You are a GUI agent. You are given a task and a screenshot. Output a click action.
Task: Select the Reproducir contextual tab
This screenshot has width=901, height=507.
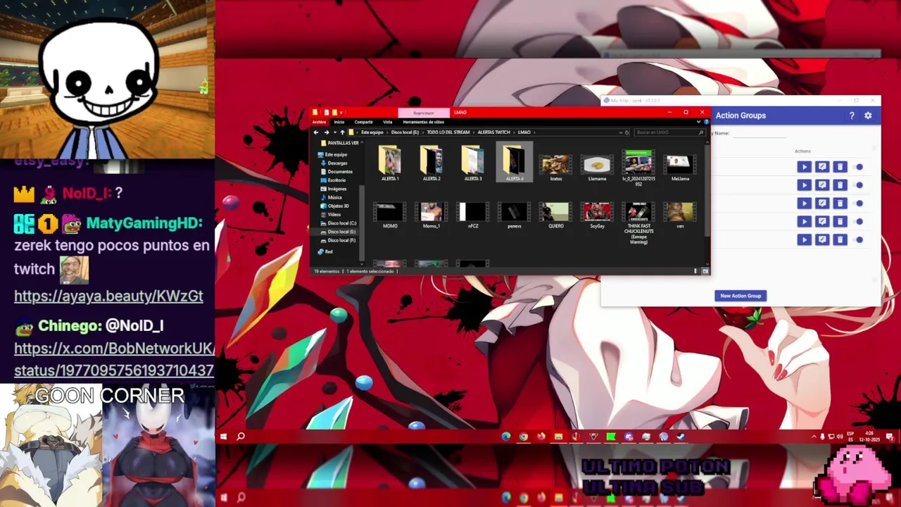tap(424, 113)
